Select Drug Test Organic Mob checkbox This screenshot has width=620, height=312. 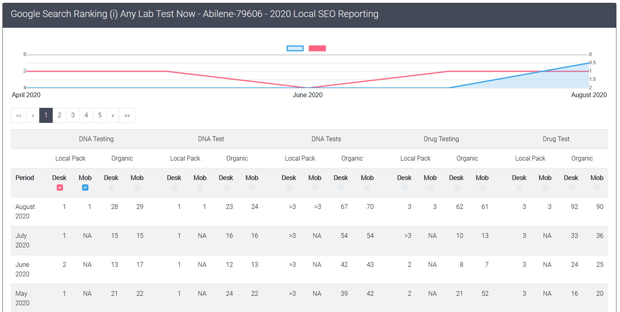point(597,188)
